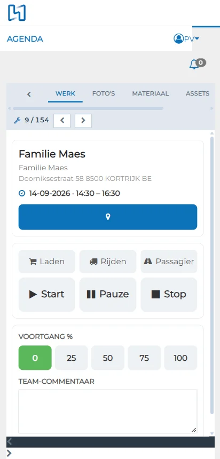Select Rijden with the truck icon
220x459 pixels.
pyautogui.click(x=108, y=262)
